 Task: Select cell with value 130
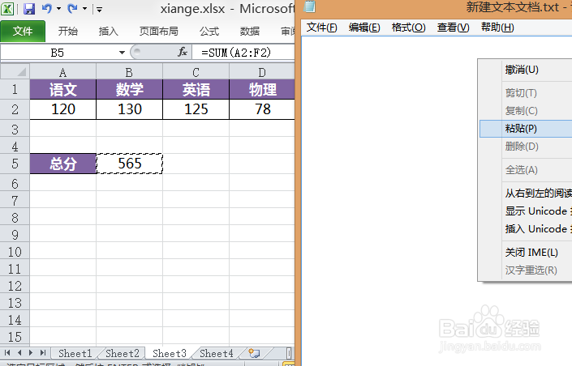130,109
